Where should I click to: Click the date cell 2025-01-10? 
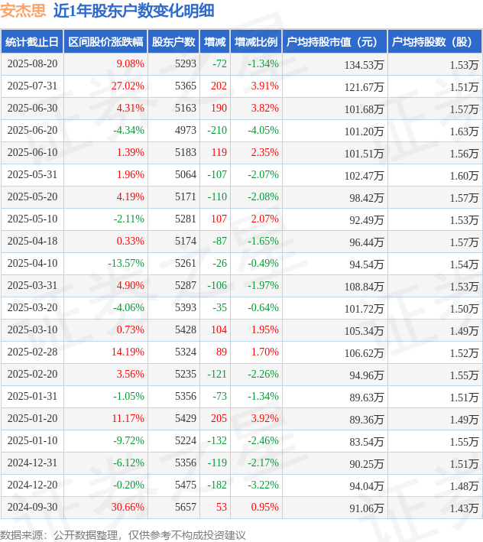pos(32,440)
